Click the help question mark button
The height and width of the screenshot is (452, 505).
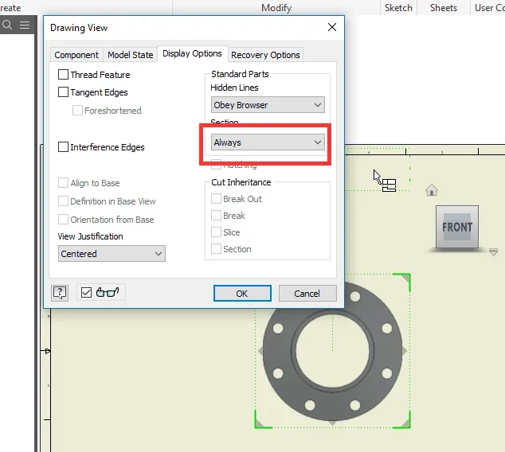[60, 293]
